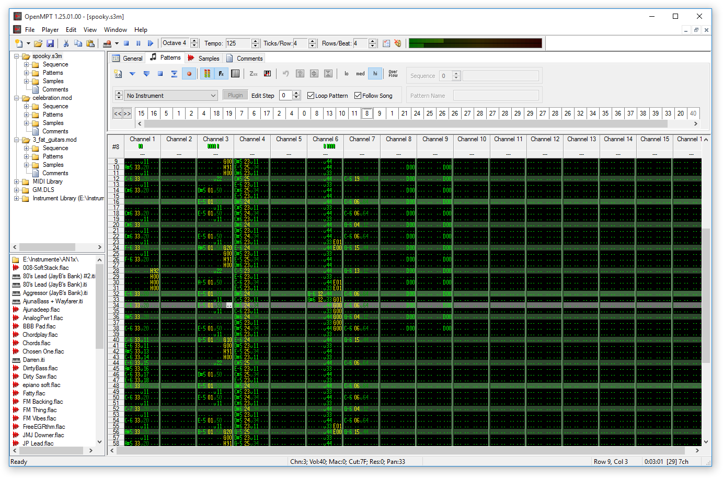The width and height of the screenshot is (723, 478).
Task: Jump to previous pattern with << button
Action: tap(118, 113)
